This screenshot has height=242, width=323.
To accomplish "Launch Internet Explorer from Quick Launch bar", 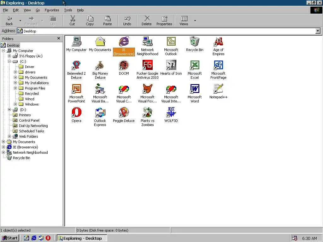I will tap(34, 238).
